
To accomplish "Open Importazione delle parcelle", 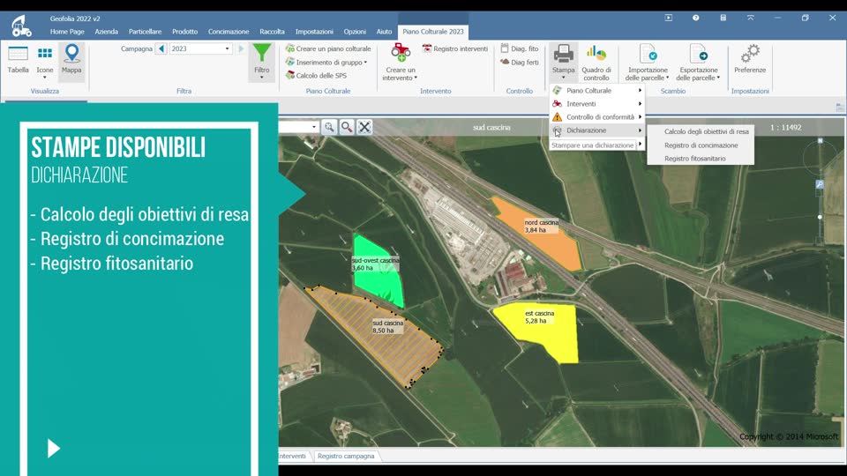I will click(648, 62).
